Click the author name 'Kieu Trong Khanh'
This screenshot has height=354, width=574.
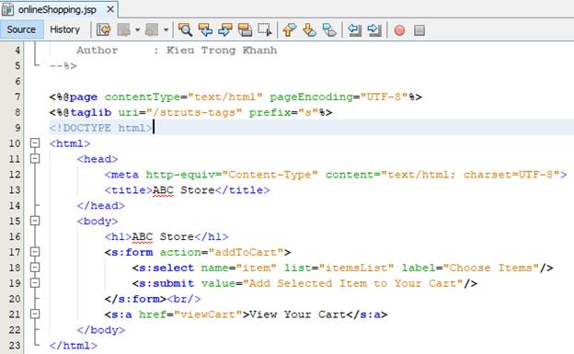pyautogui.click(x=222, y=51)
